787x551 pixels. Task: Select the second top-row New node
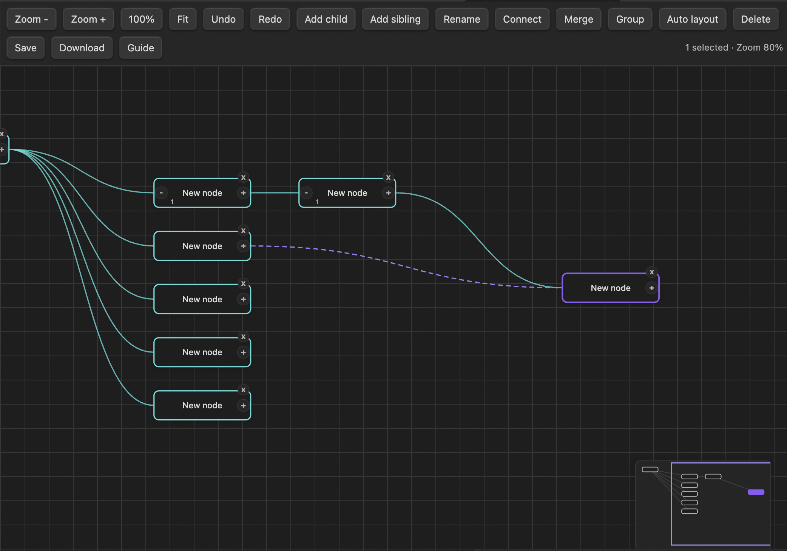(347, 193)
